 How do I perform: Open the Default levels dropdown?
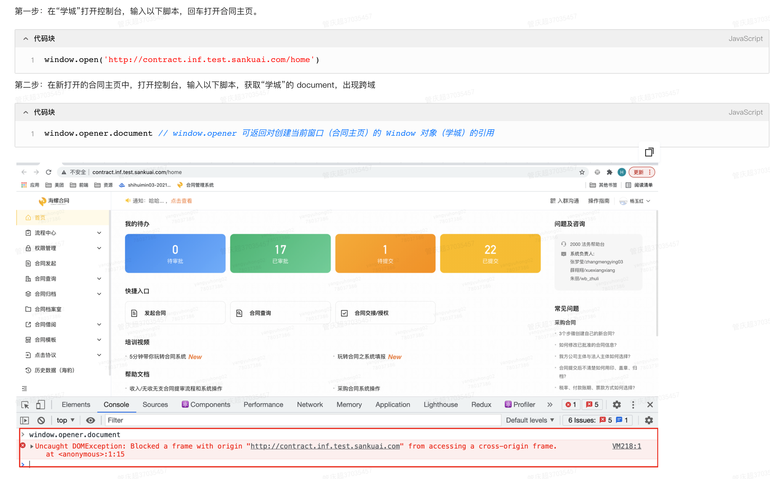(530, 420)
